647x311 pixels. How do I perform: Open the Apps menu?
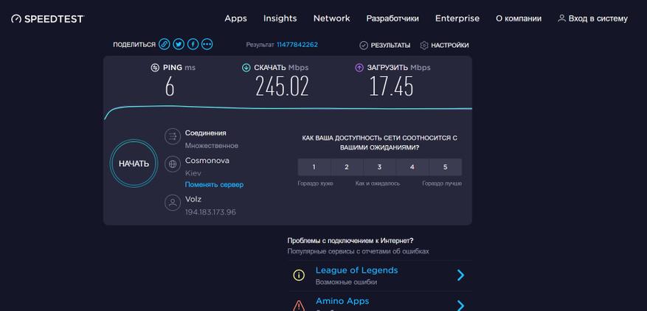pyautogui.click(x=235, y=18)
